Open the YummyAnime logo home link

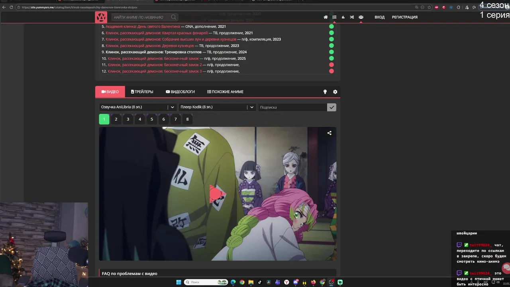(101, 17)
